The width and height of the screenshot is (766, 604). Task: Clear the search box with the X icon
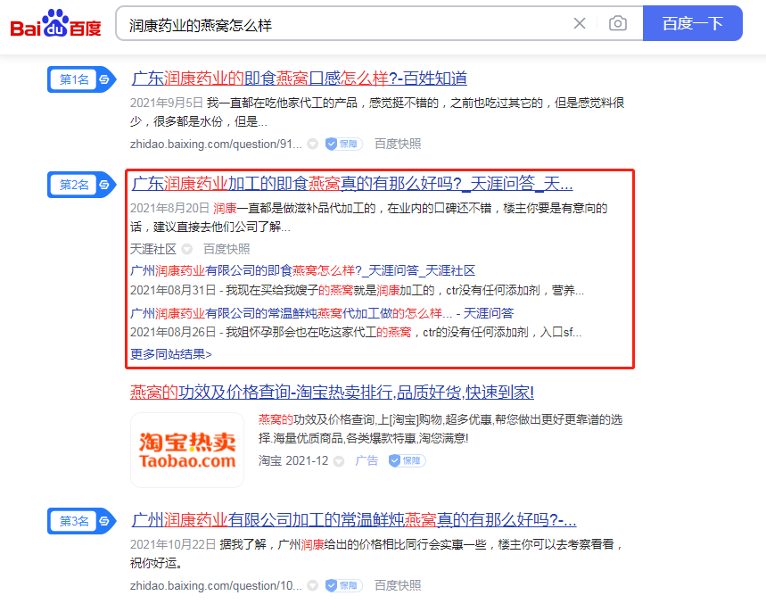pos(580,23)
